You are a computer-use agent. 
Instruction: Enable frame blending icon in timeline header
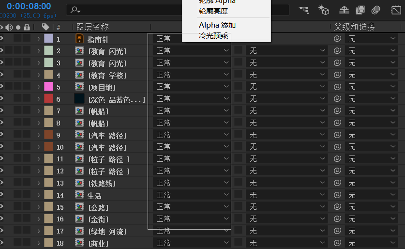point(360,10)
